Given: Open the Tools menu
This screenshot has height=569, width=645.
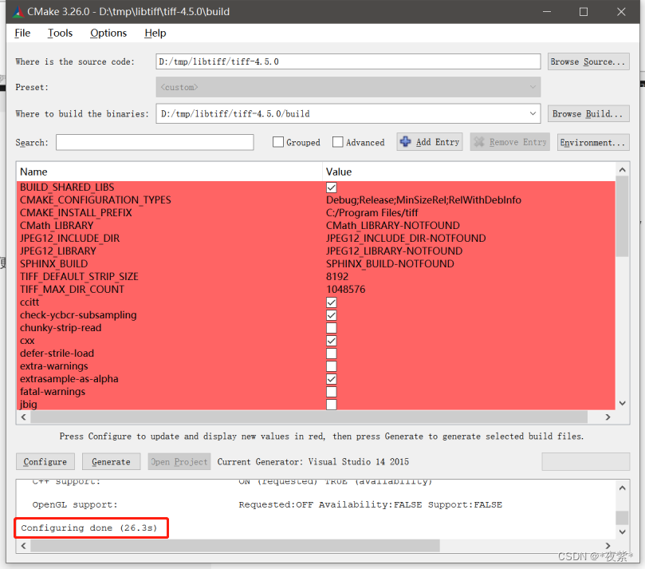Looking at the screenshot, I should tap(60, 33).
